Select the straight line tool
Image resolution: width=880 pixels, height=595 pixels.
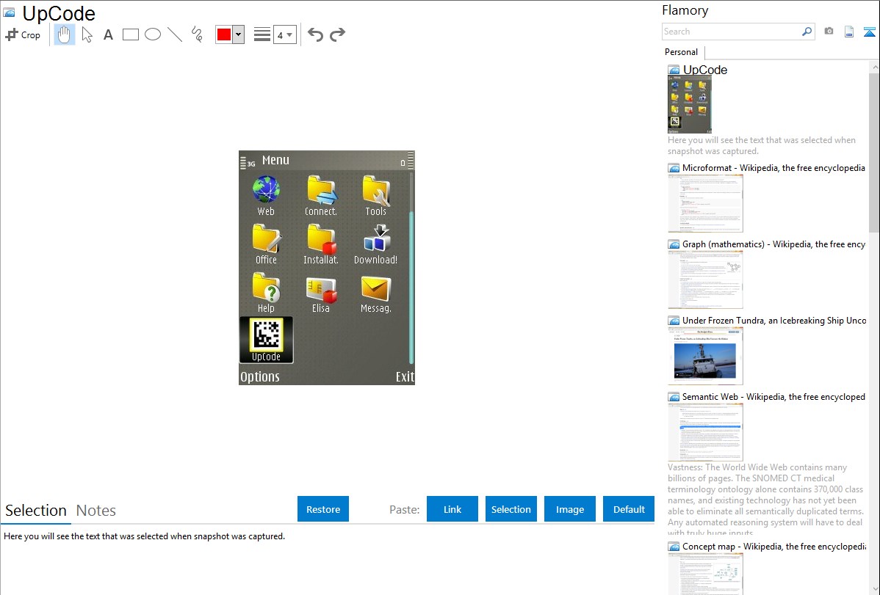pos(175,34)
